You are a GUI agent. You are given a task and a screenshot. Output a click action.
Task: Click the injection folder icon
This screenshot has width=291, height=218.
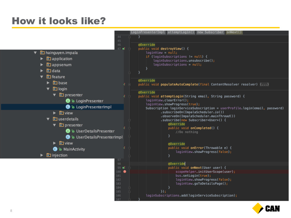click(49, 155)
